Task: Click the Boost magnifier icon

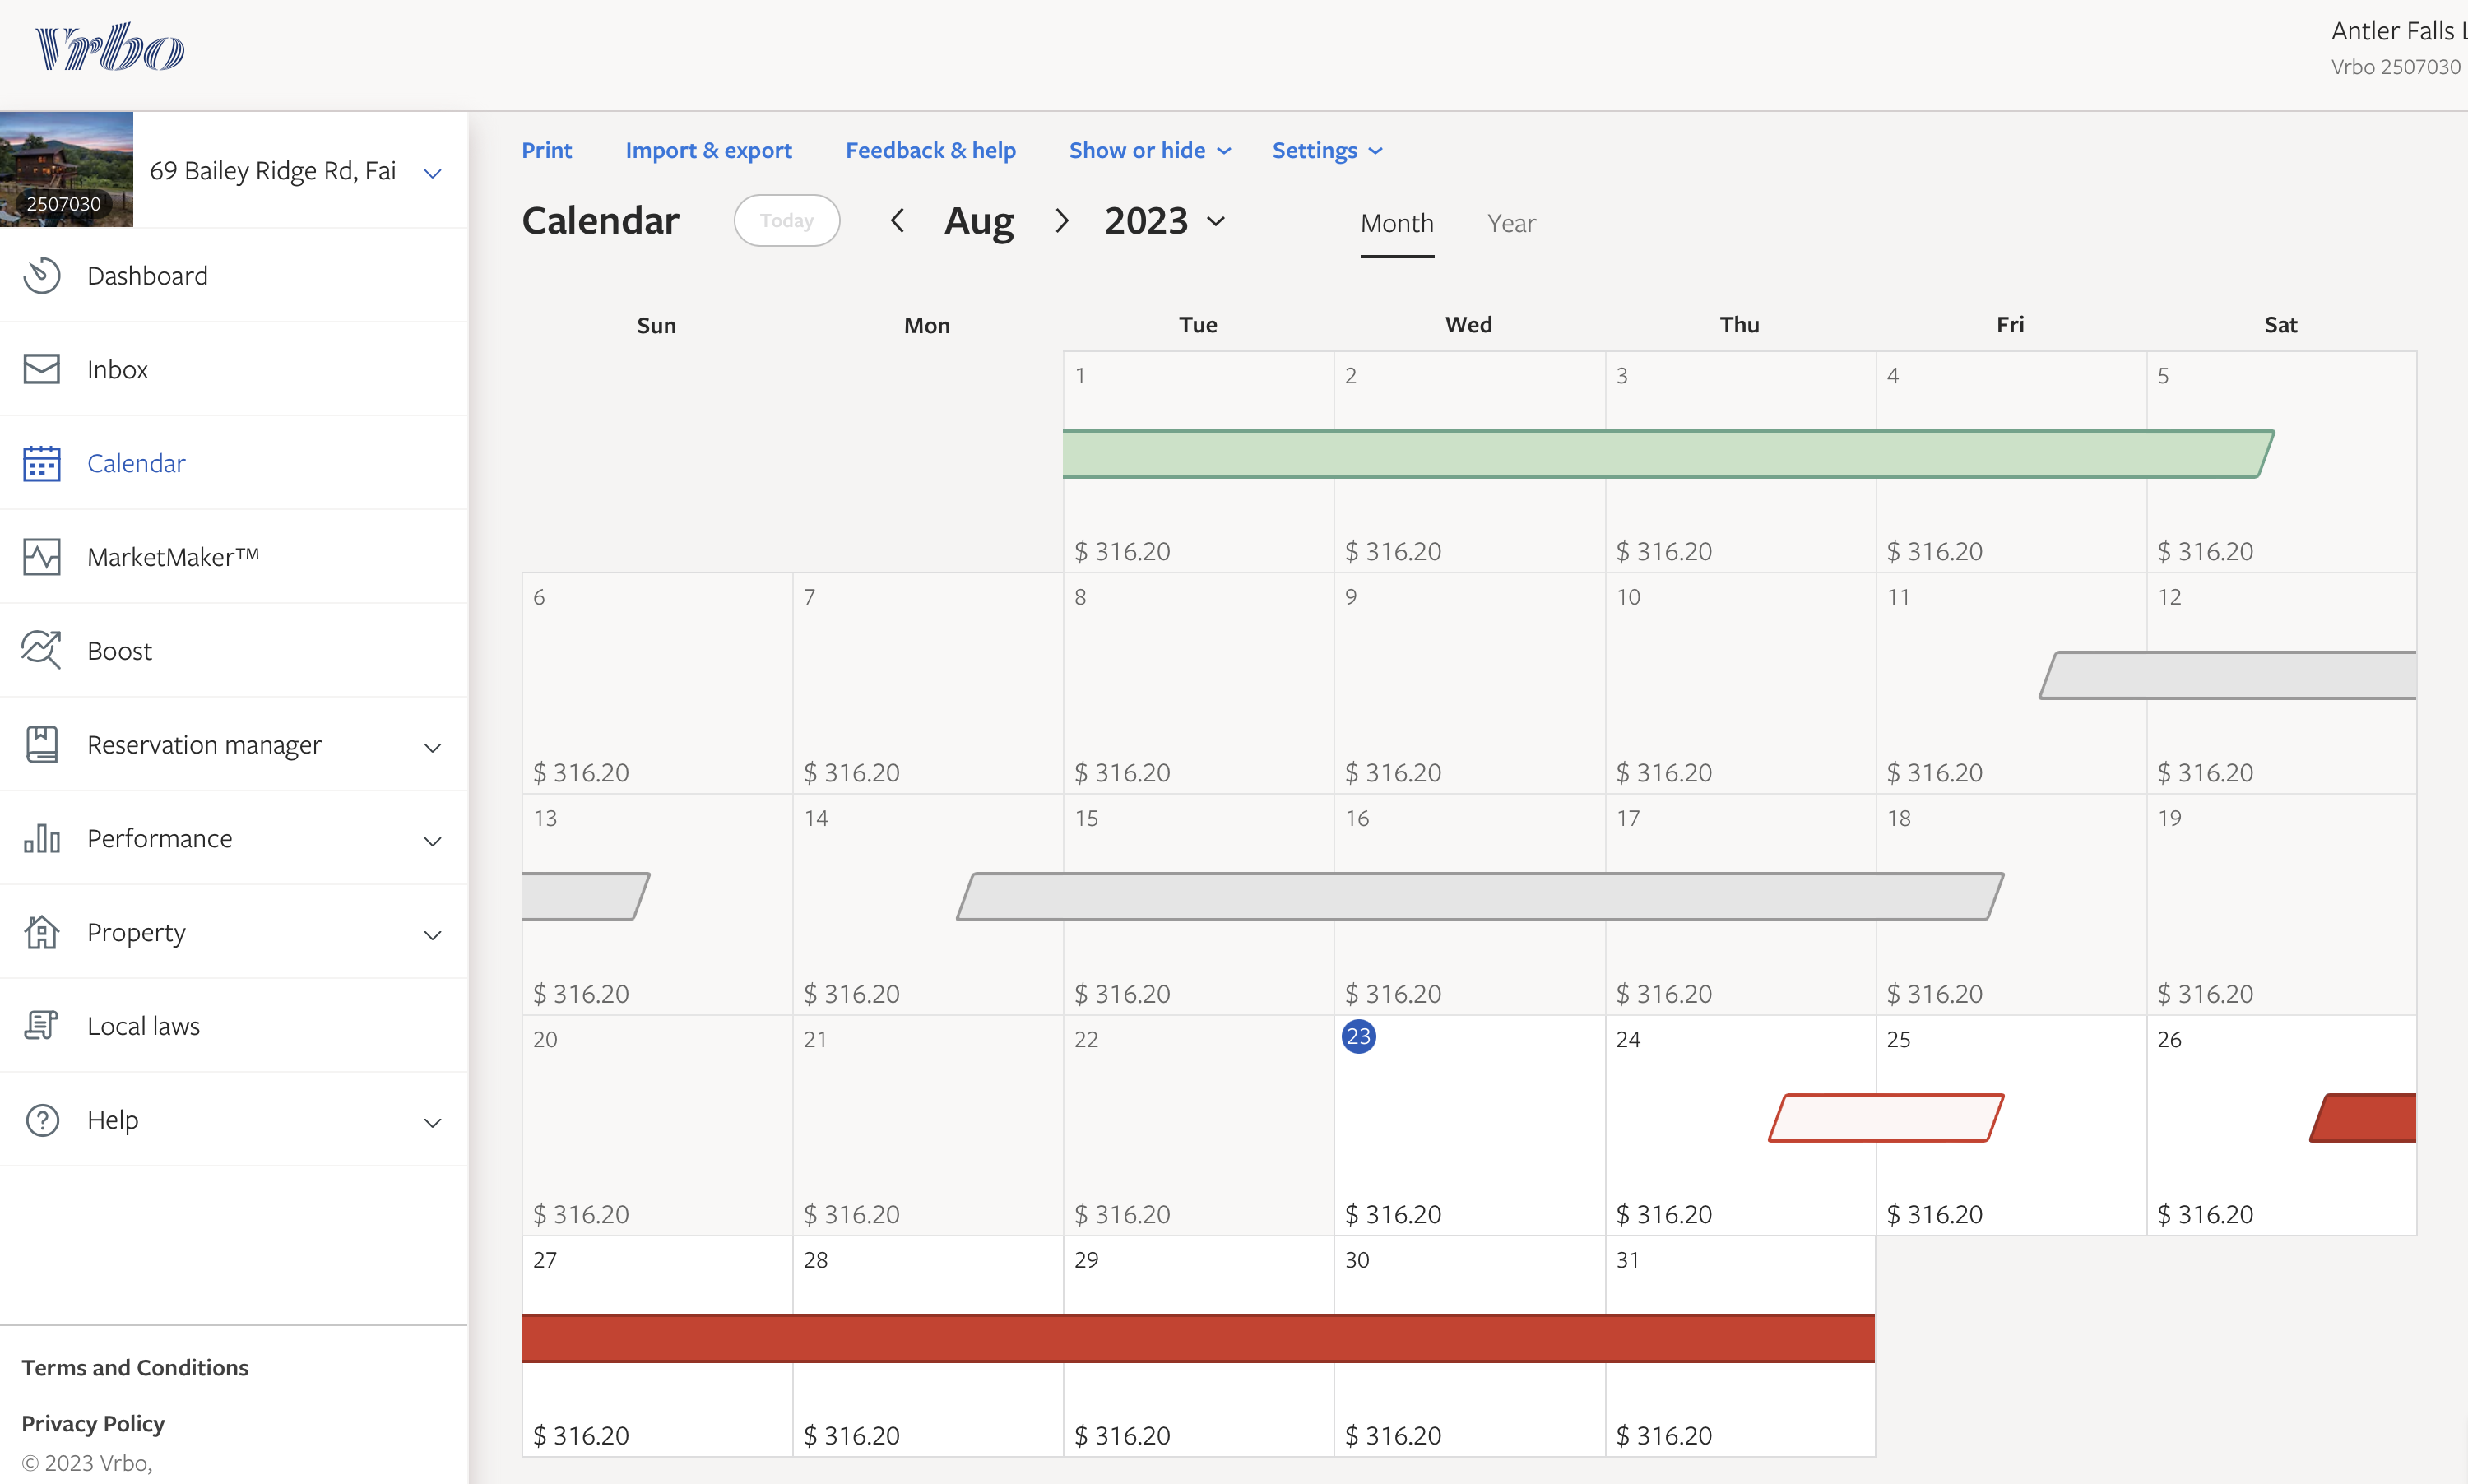Action: [42, 650]
